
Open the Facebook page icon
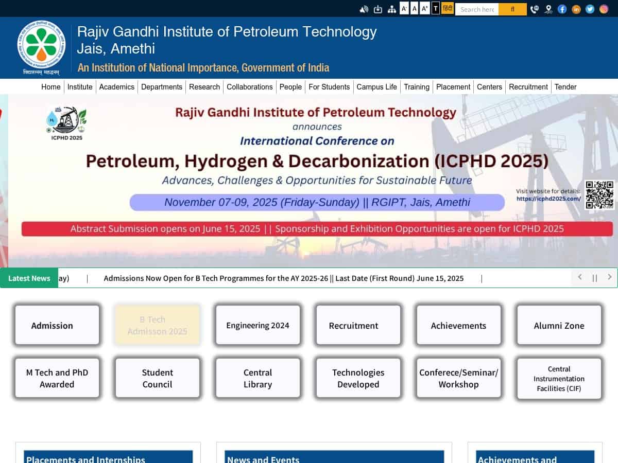coord(562,9)
